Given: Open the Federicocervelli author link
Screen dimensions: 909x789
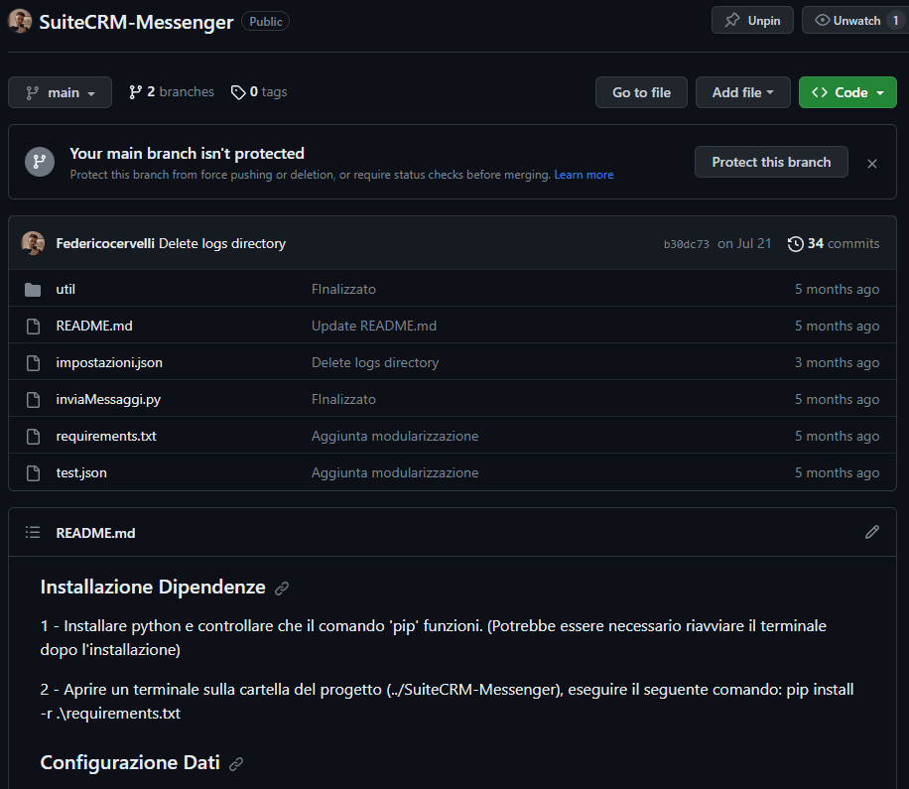Looking at the screenshot, I should 105,243.
